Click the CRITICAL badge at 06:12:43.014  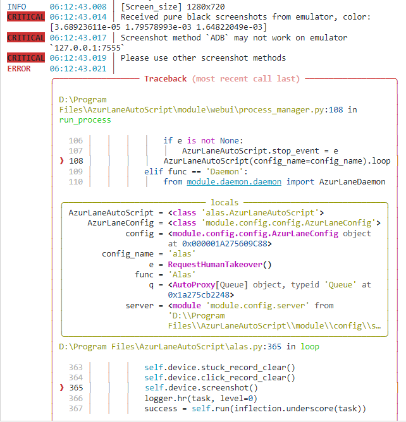26,17
